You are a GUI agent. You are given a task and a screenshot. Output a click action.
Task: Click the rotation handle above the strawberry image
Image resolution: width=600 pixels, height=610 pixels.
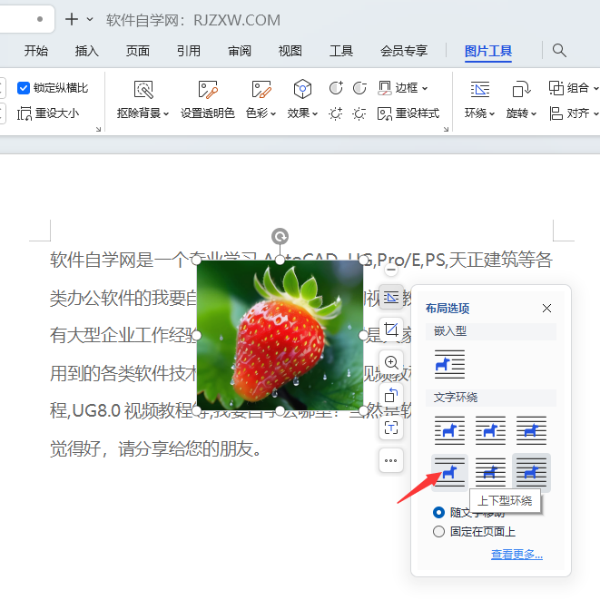point(280,236)
